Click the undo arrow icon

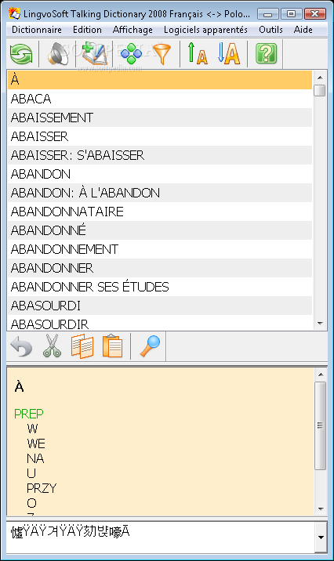tap(21, 346)
